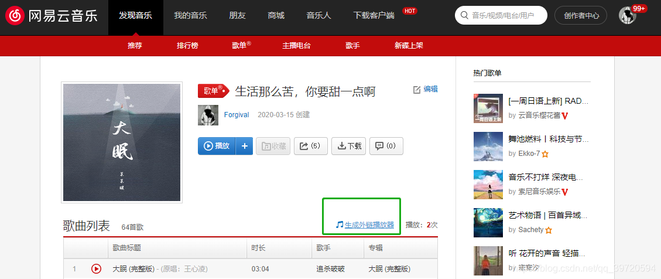Open creator Ekko-7

click(x=529, y=154)
